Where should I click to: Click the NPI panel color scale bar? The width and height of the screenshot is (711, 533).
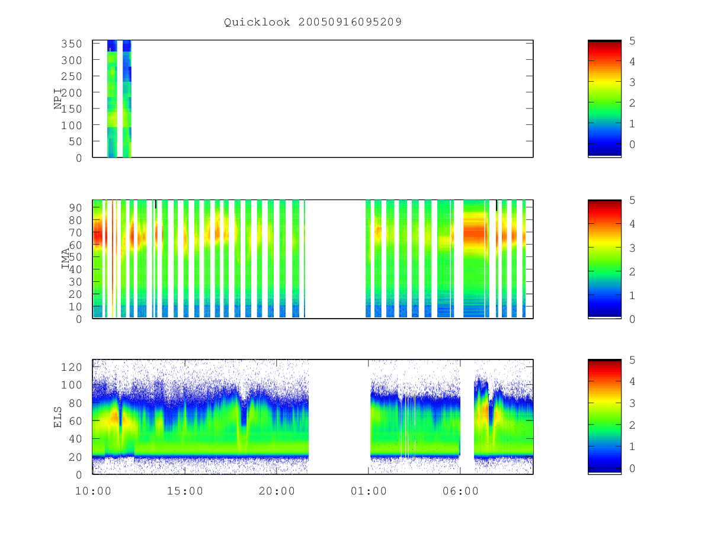[604, 99]
